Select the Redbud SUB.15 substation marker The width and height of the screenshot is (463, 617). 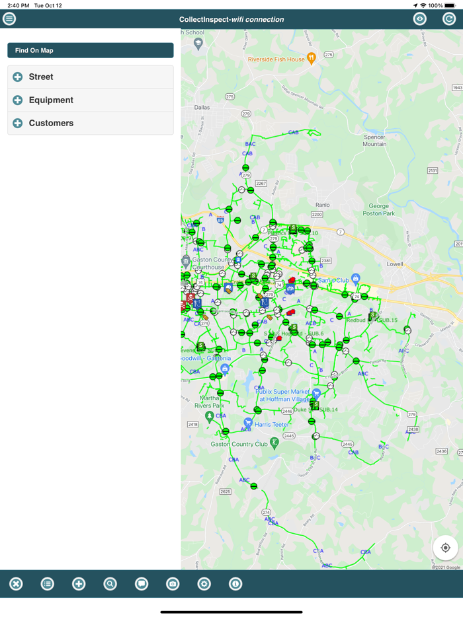click(x=372, y=316)
